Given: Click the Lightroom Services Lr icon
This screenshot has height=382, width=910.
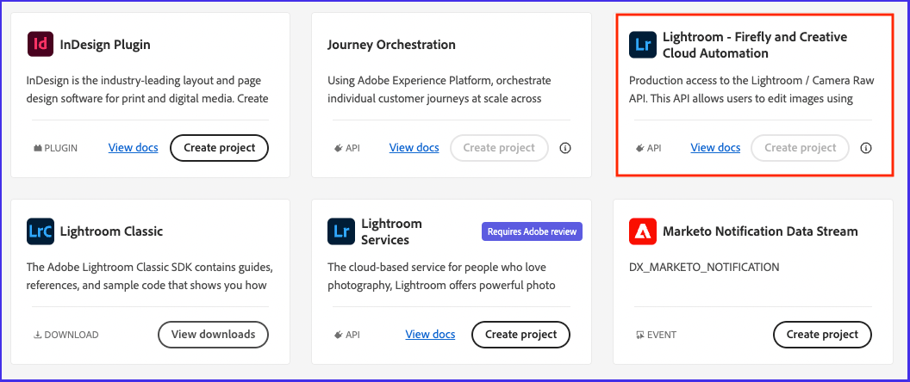Looking at the screenshot, I should 341,231.
